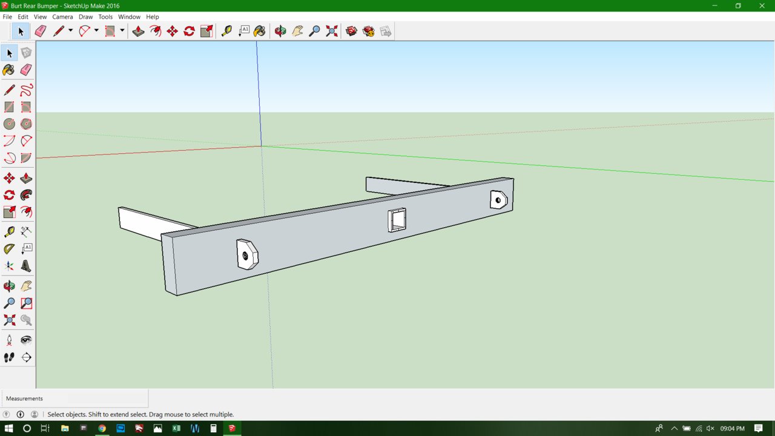Choose the Rectangle tool in the left tool set

pyautogui.click(x=9, y=107)
